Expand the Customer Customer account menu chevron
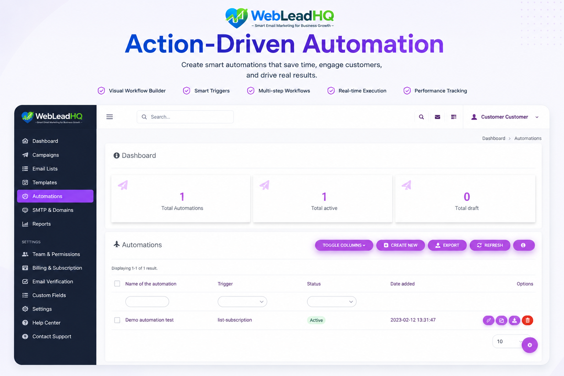 click(537, 117)
